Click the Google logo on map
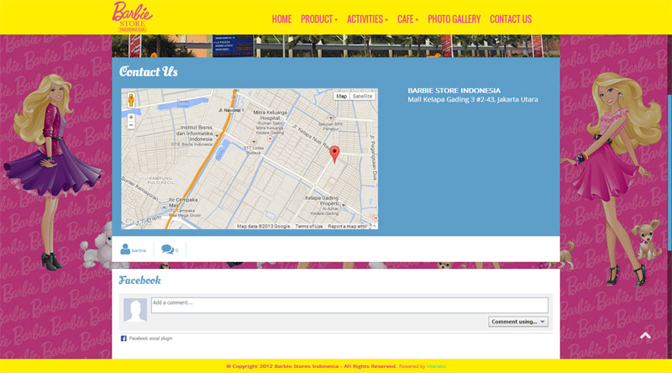 pos(138,223)
